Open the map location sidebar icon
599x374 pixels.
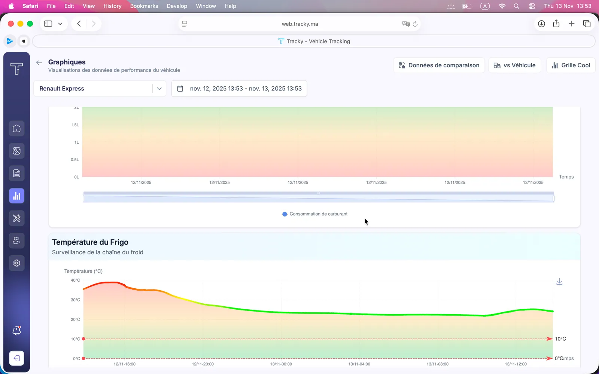pyautogui.click(x=16, y=151)
